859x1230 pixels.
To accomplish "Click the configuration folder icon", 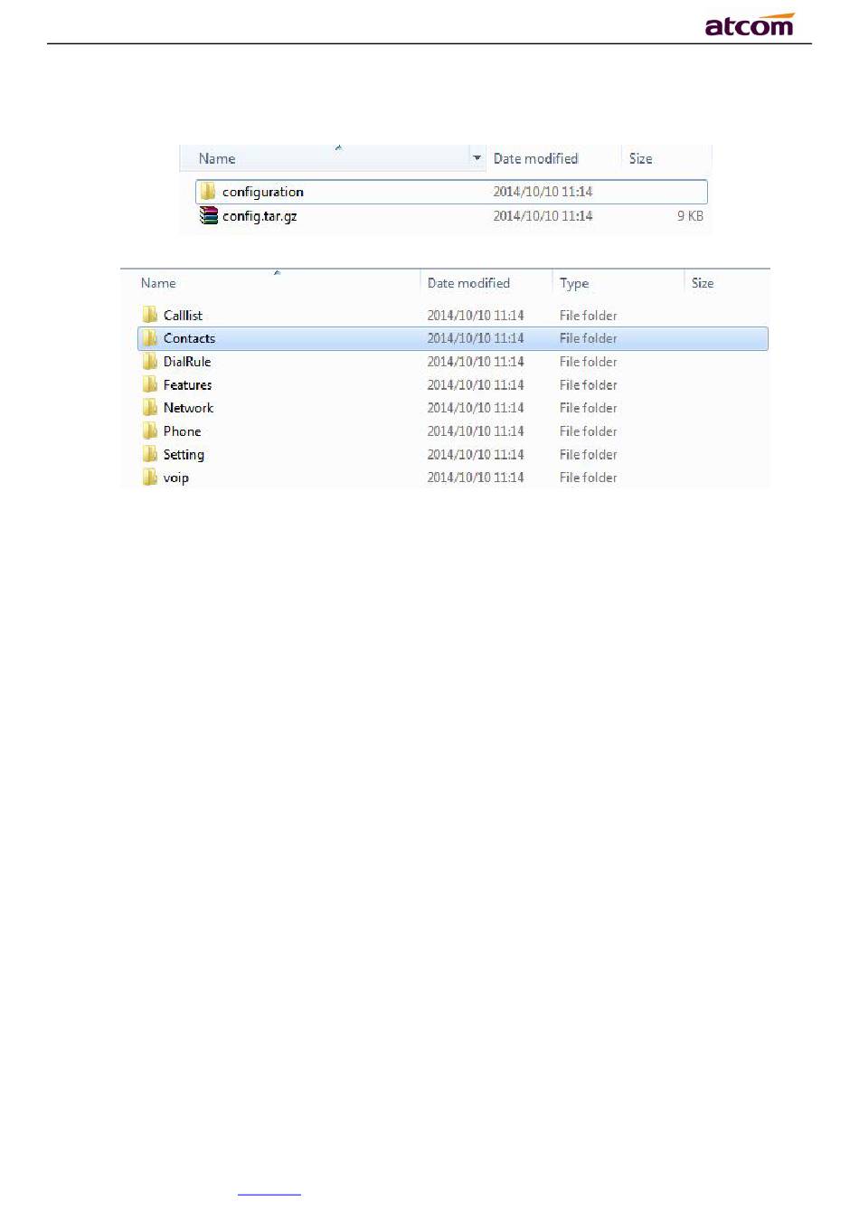I will (208, 192).
